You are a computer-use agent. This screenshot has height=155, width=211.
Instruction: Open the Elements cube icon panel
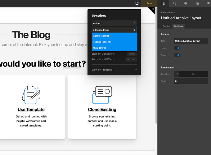pyautogui.click(x=186, y=3)
